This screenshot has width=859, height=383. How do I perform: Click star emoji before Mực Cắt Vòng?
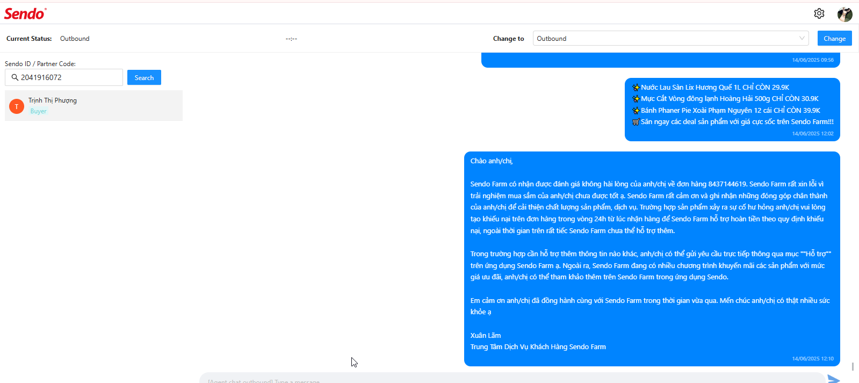[636, 99]
